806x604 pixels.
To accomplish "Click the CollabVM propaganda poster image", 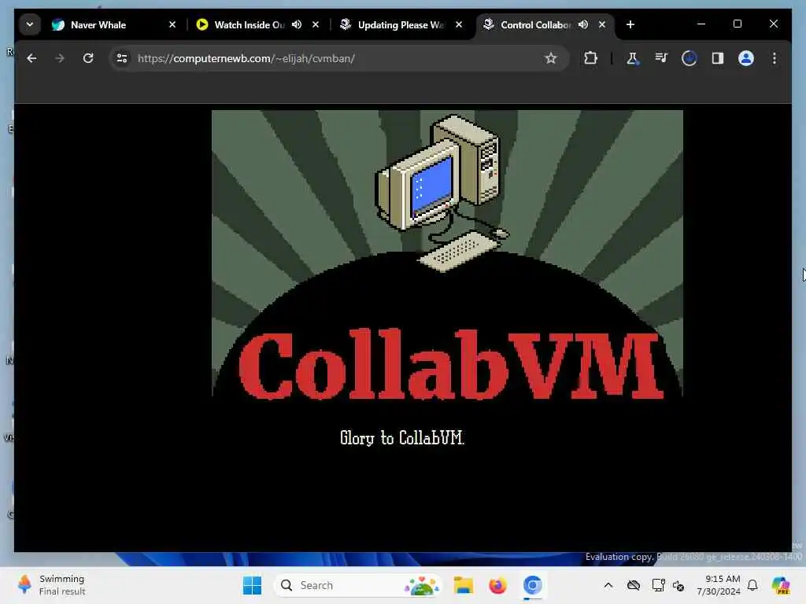I will click(x=447, y=254).
